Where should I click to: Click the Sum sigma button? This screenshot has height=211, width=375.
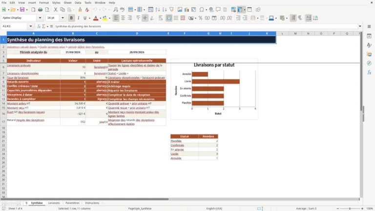43,26
